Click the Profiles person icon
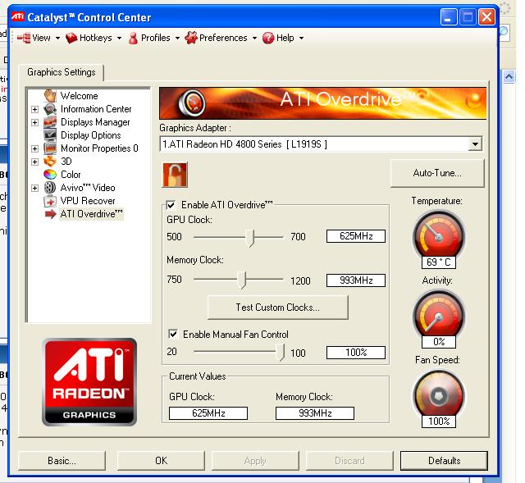 point(133,38)
